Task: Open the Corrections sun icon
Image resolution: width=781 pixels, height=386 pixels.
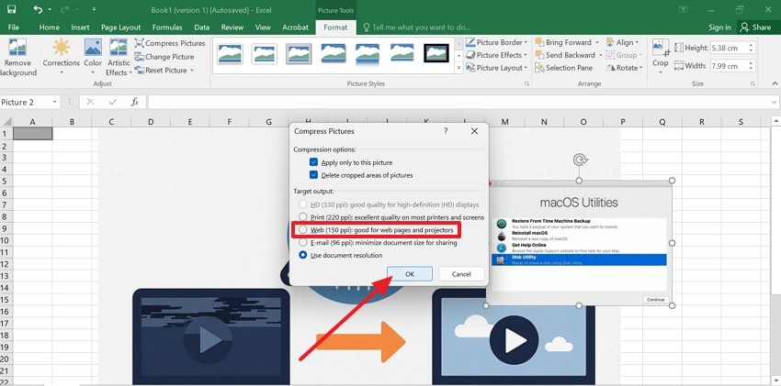Action: tap(62, 47)
